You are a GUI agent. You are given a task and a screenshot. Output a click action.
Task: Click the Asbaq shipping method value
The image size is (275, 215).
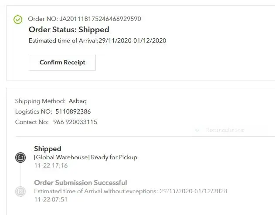click(x=78, y=101)
